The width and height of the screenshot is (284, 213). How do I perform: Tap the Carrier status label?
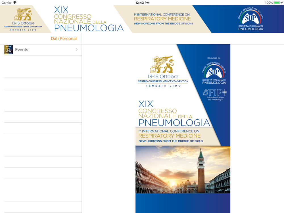tap(7, 3)
